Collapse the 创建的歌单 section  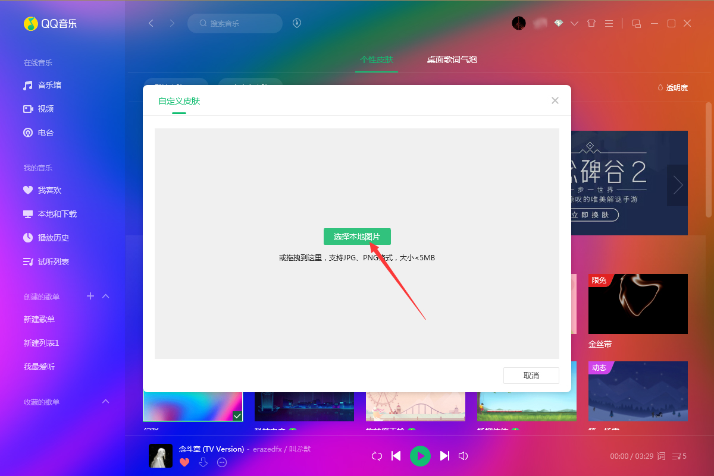coord(105,296)
